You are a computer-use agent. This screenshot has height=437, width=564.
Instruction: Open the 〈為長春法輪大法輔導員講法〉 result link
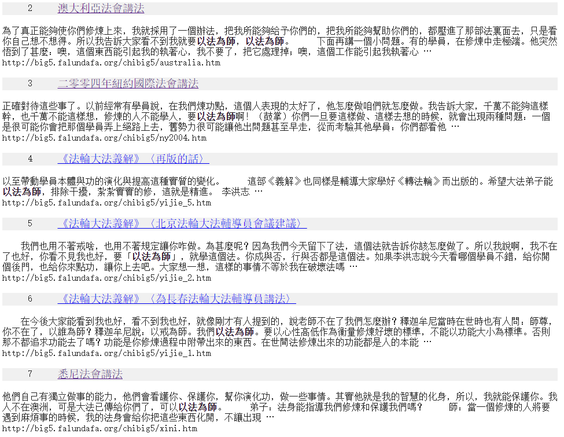[x=176, y=299]
